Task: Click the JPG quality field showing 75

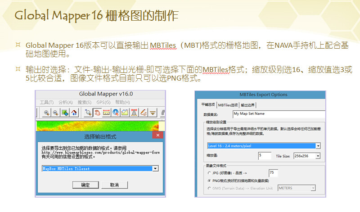Action: coord(273,173)
